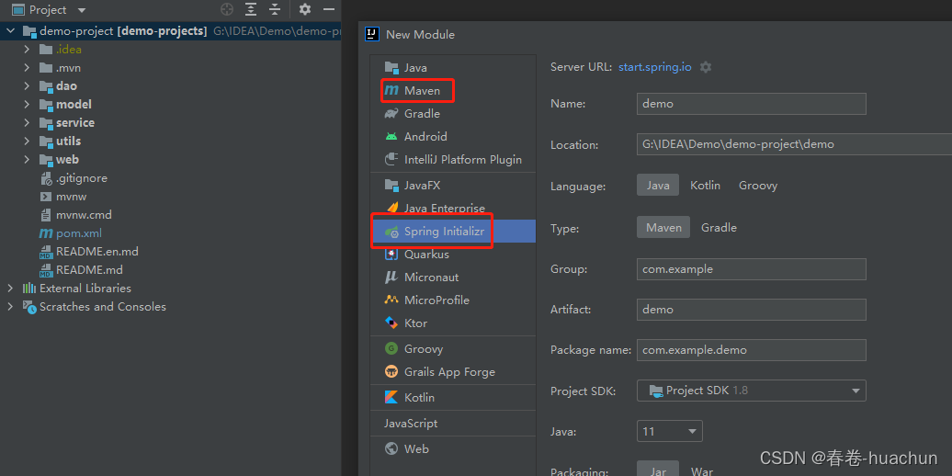Click the .gitignore file icon
The image size is (952, 476).
click(x=46, y=178)
